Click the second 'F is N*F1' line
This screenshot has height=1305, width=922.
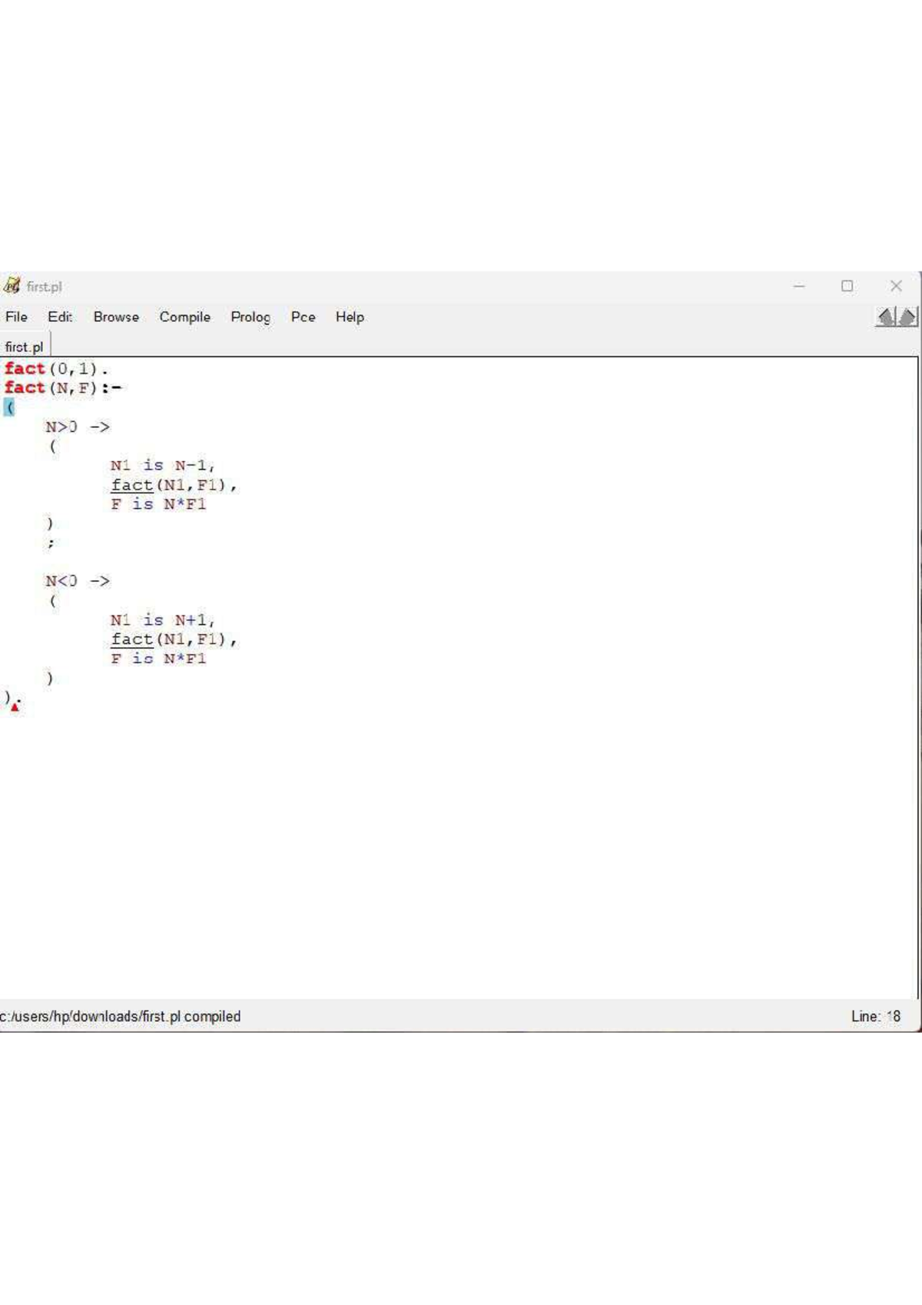tap(158, 659)
